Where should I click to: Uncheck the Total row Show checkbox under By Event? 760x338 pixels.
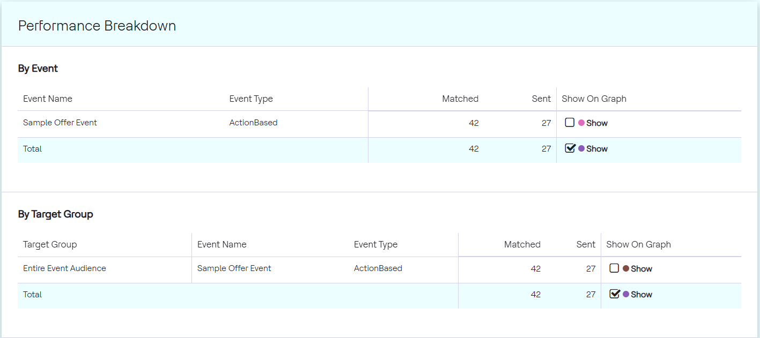(570, 148)
